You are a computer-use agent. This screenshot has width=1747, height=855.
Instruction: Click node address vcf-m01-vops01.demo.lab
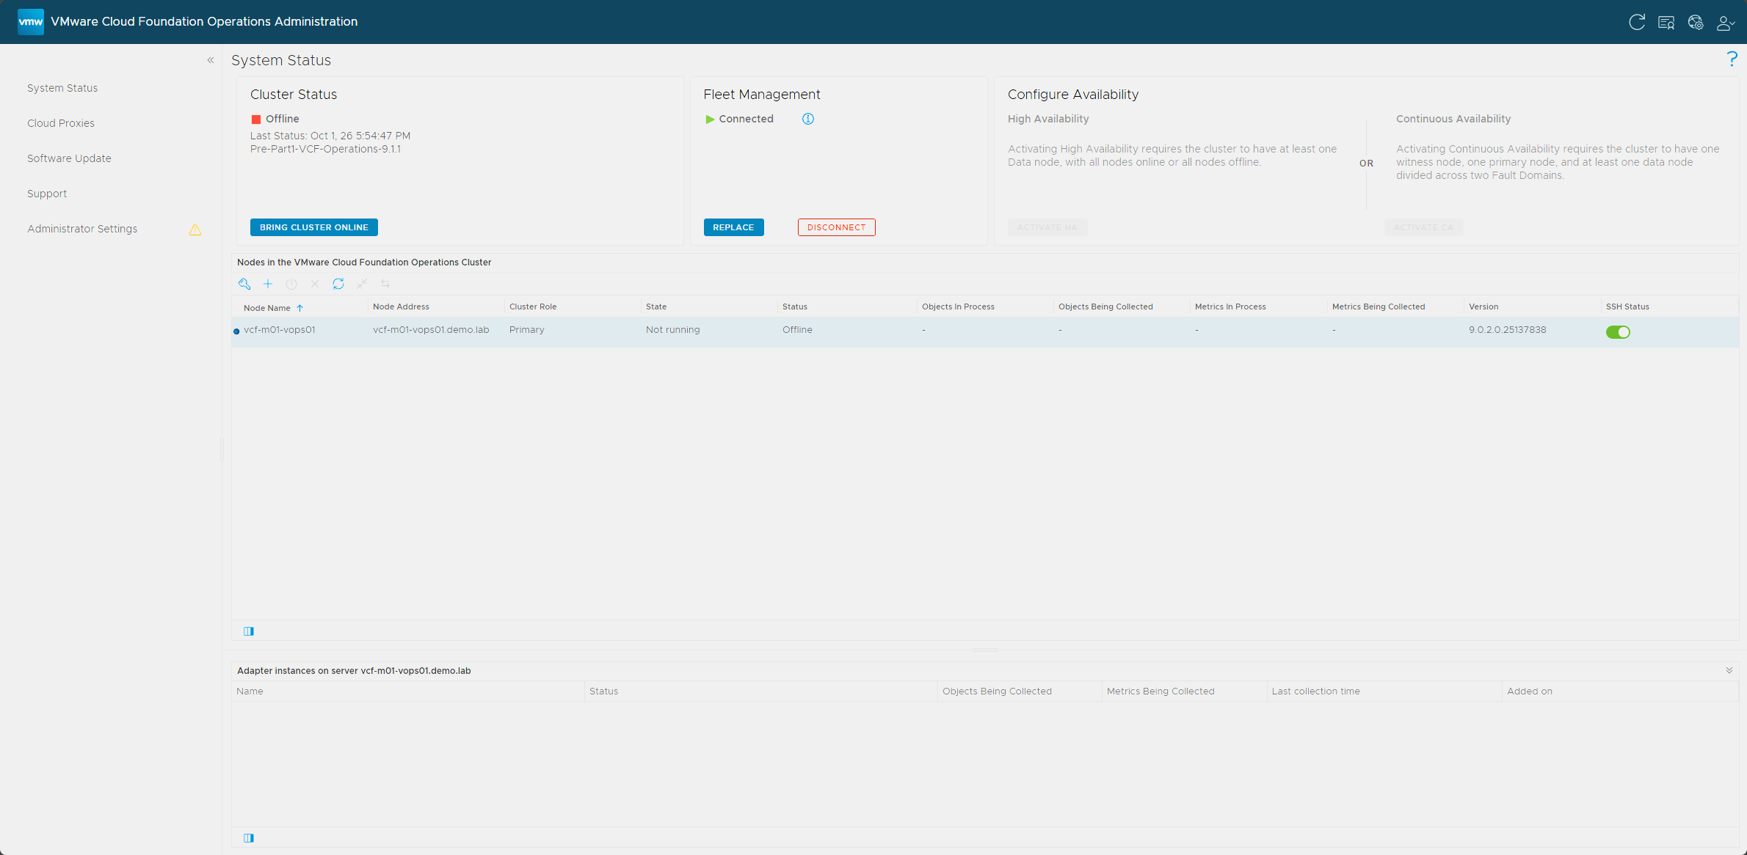point(431,330)
